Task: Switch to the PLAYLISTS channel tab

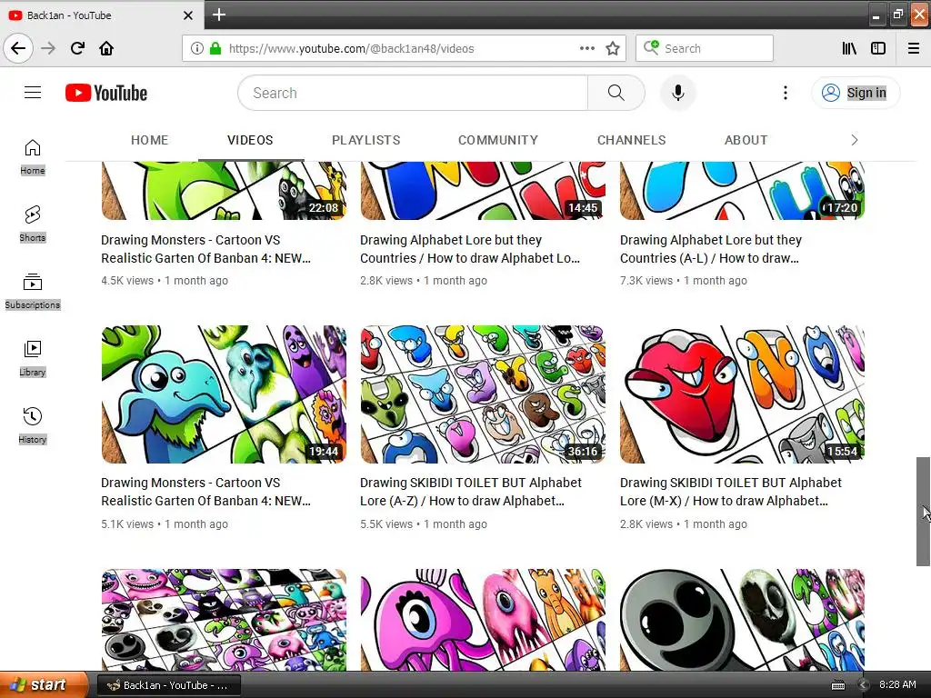Action: [x=365, y=140]
